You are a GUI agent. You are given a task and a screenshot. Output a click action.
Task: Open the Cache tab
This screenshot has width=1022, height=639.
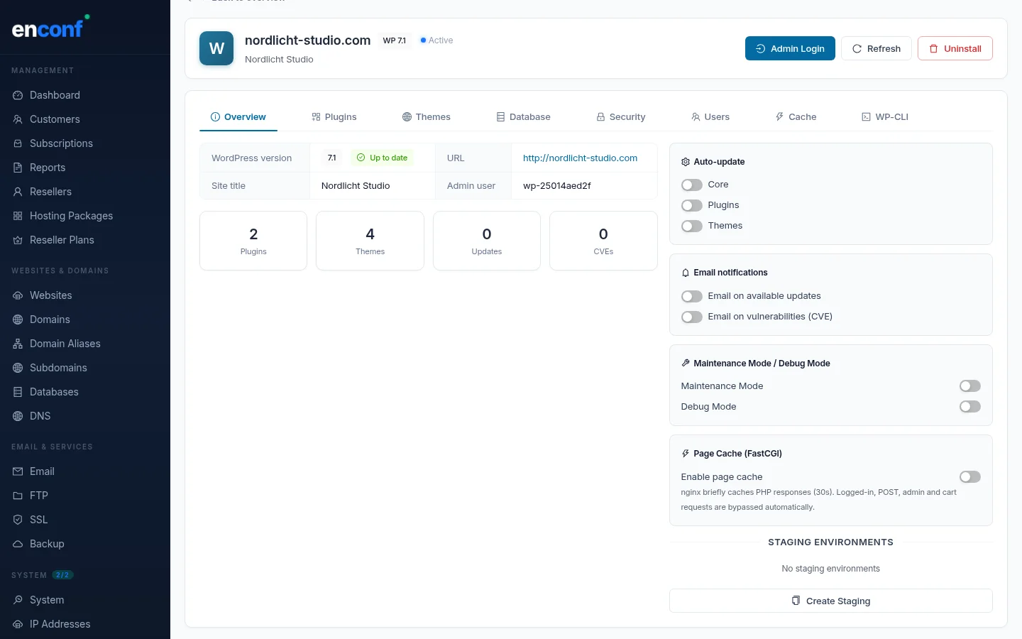[x=796, y=117]
